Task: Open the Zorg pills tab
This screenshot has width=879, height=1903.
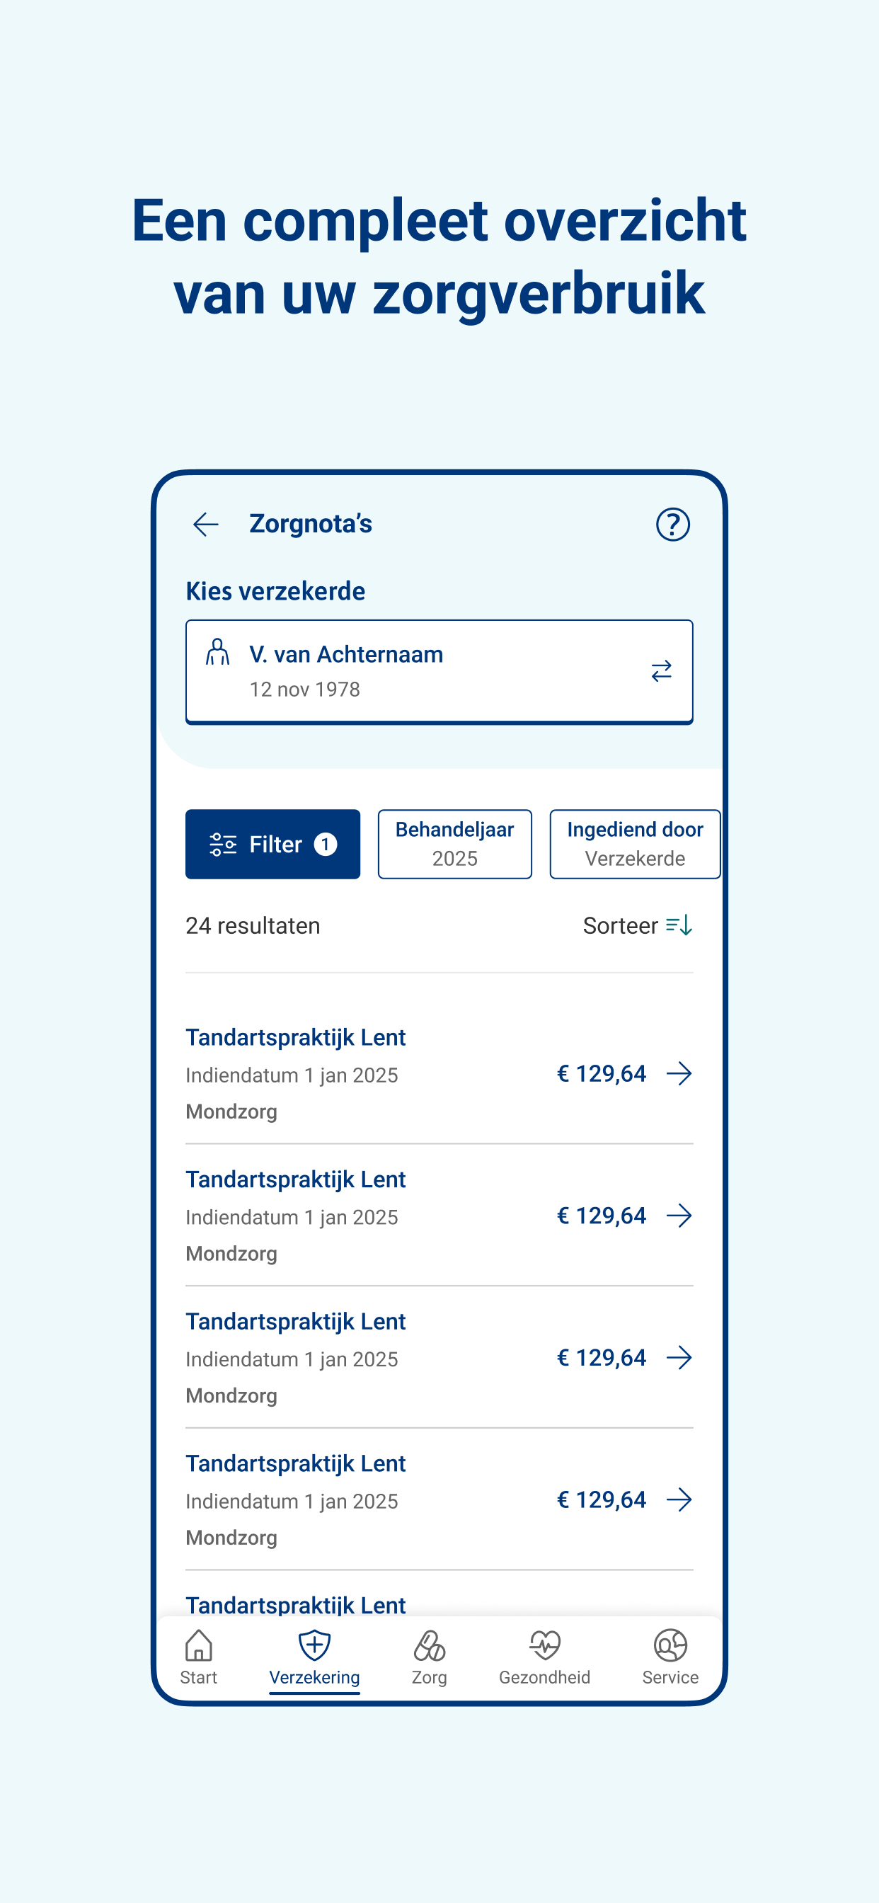Action: [x=429, y=1656]
